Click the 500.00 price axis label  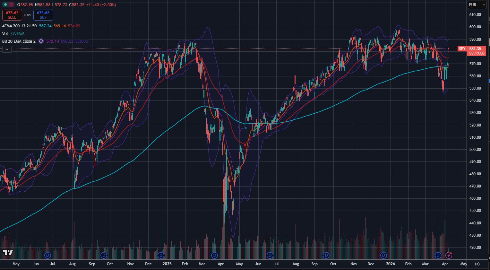coord(475,150)
